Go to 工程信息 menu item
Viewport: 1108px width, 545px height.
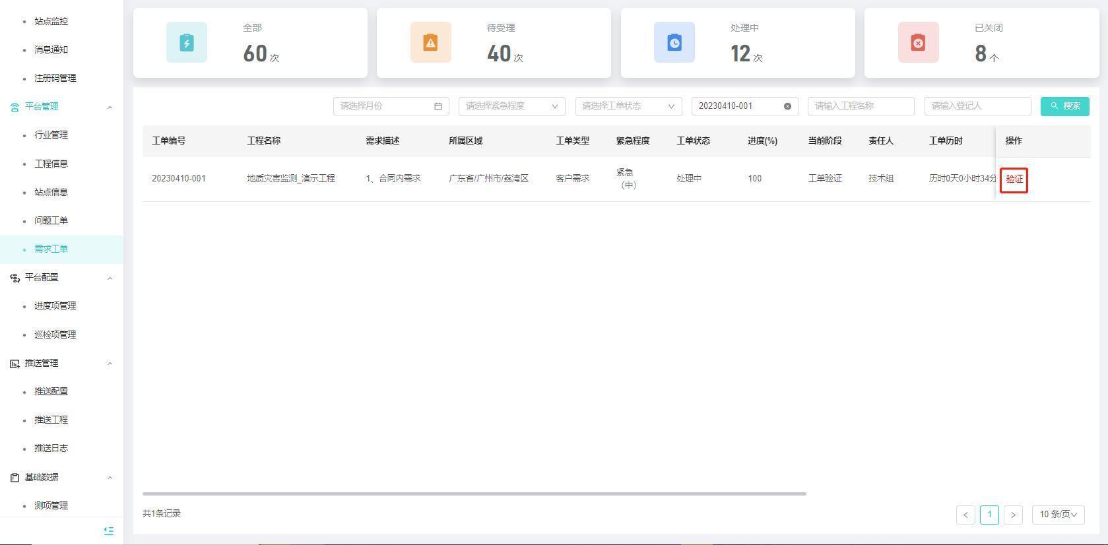51,164
